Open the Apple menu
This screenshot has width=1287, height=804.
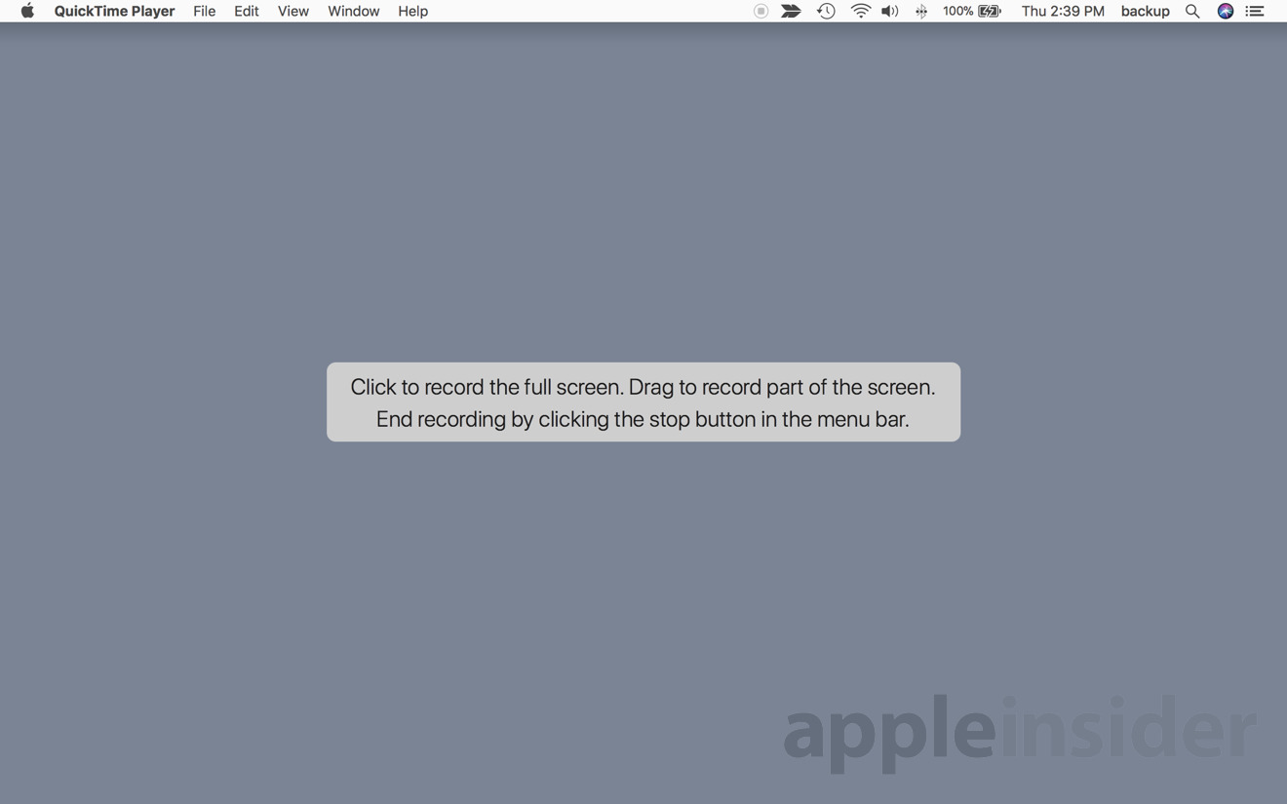pos(27,11)
